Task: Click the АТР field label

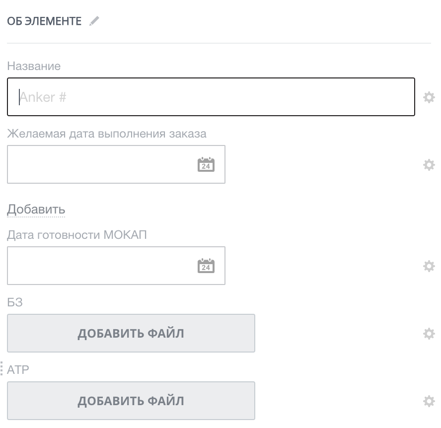Action: coord(19,370)
